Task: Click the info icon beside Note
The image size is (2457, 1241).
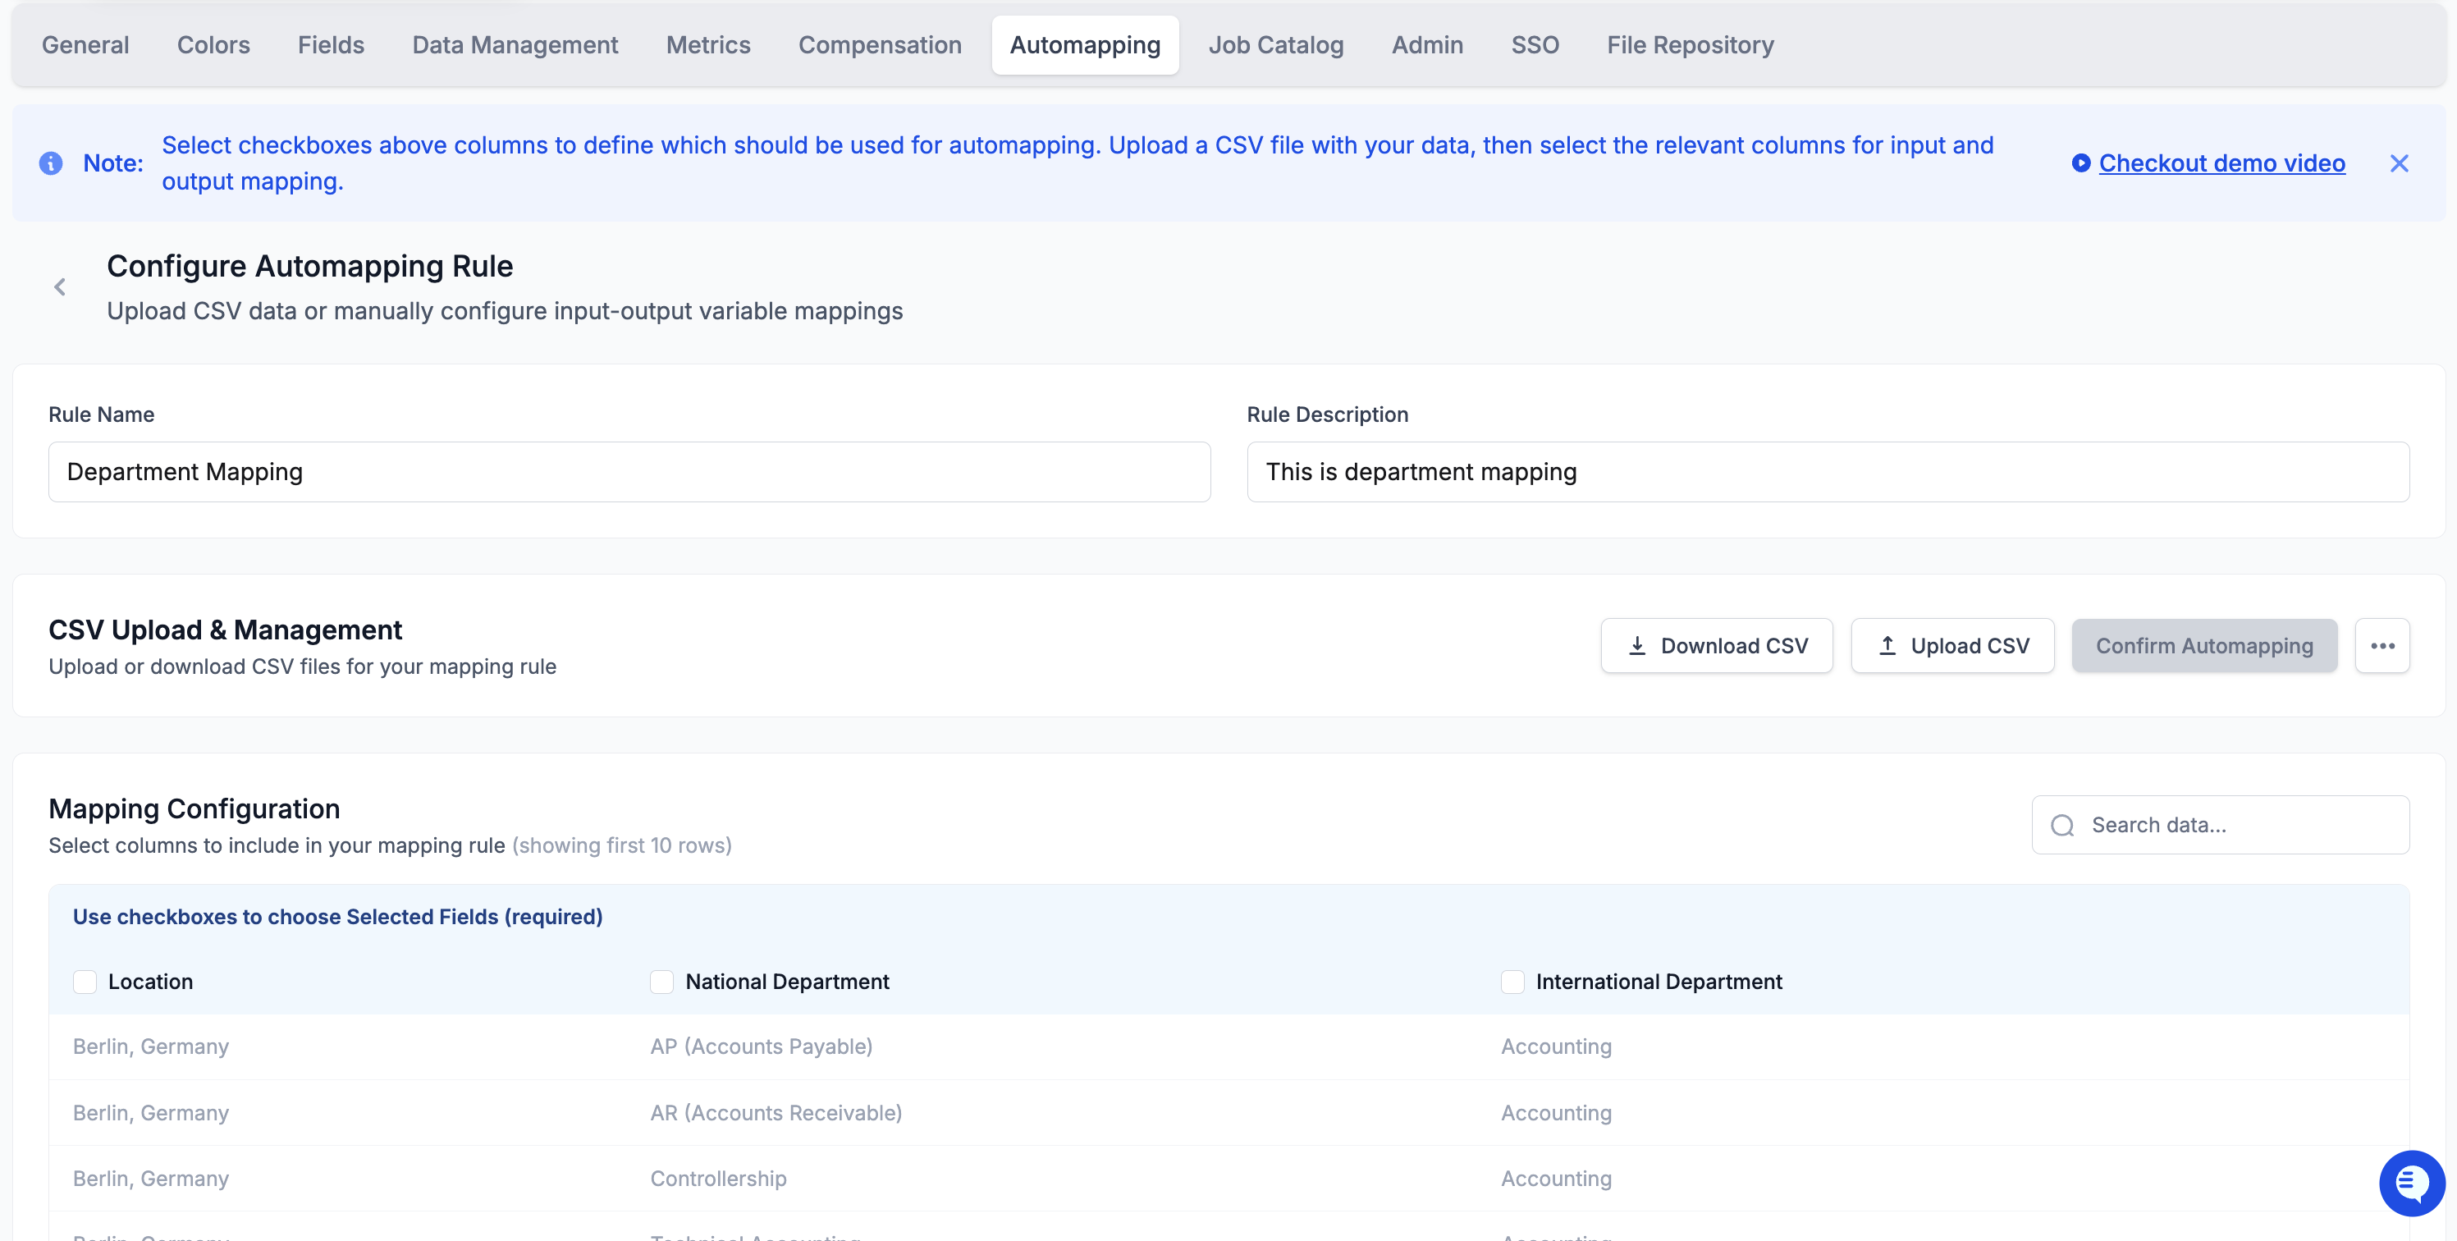Action: click(51, 163)
